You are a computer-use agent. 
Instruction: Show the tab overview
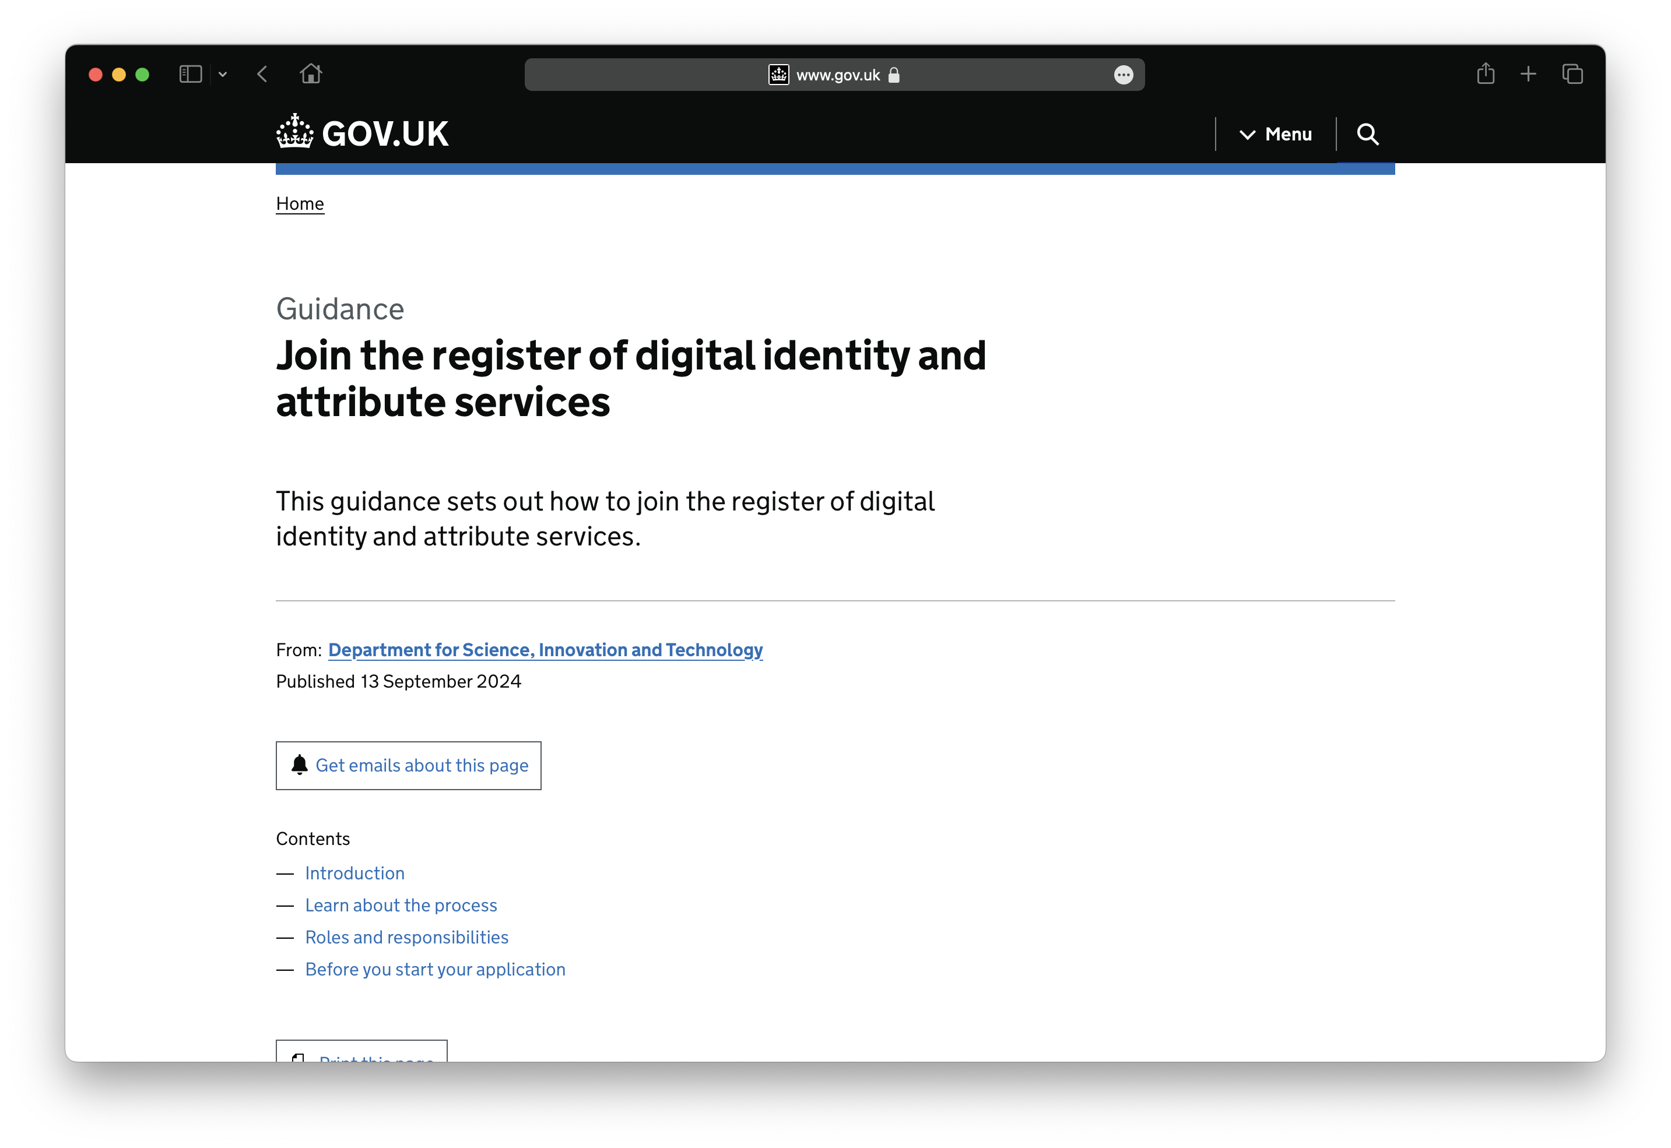[x=1572, y=74]
